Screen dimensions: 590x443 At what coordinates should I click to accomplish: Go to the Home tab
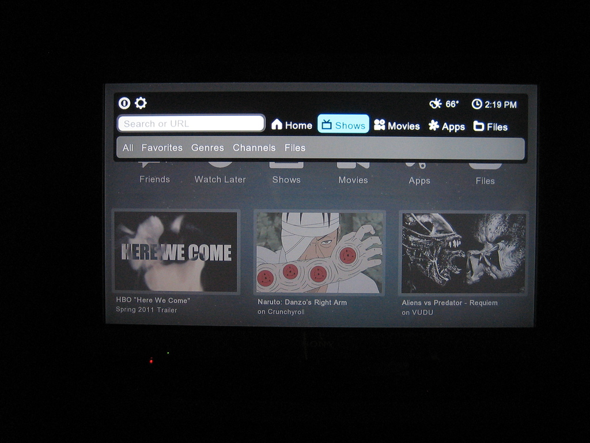(x=292, y=125)
